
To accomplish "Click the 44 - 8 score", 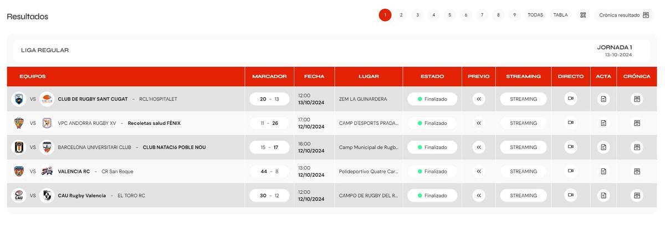I will (269, 171).
